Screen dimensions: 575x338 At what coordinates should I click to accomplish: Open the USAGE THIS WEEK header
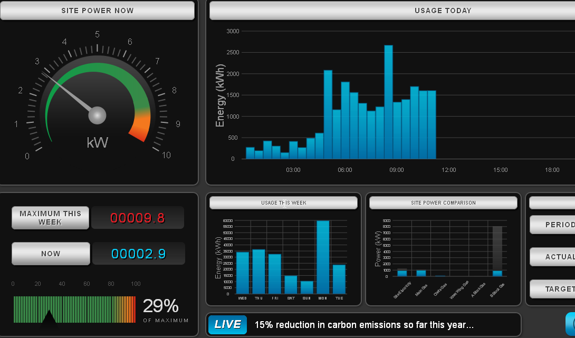pyautogui.click(x=283, y=202)
